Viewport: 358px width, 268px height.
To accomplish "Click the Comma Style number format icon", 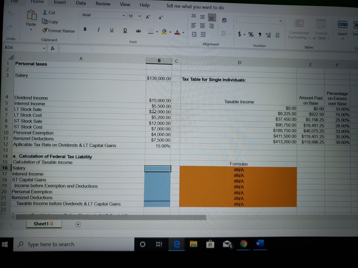I will tap(260, 35).
